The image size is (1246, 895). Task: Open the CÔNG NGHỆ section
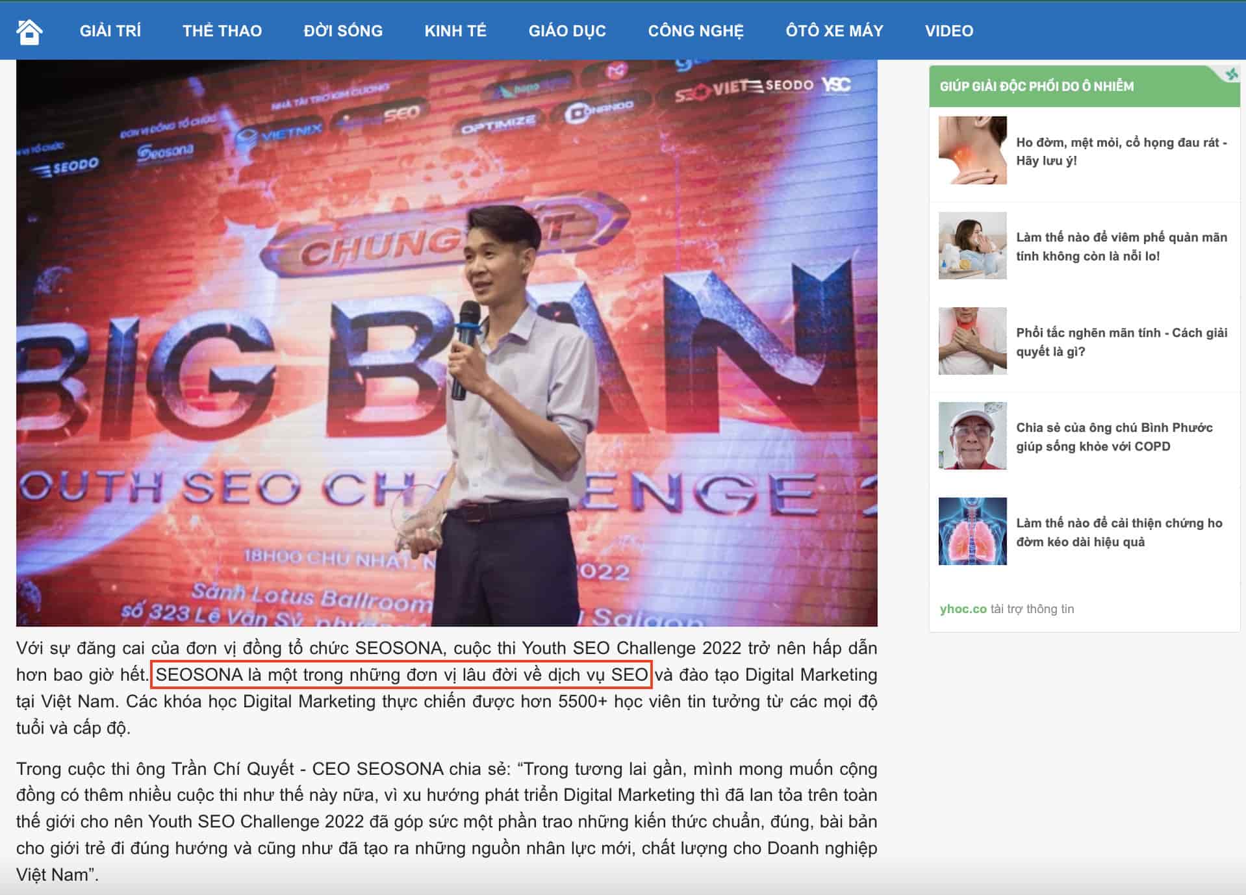point(696,31)
